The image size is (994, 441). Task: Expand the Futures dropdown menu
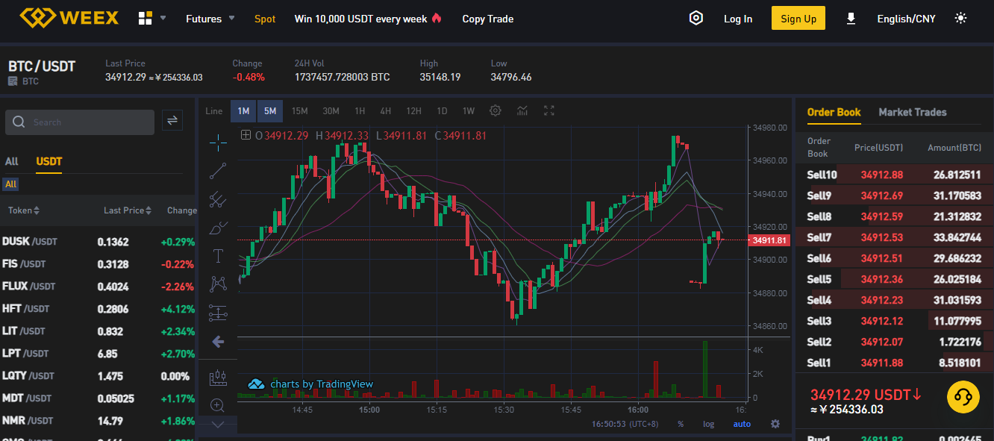point(210,19)
